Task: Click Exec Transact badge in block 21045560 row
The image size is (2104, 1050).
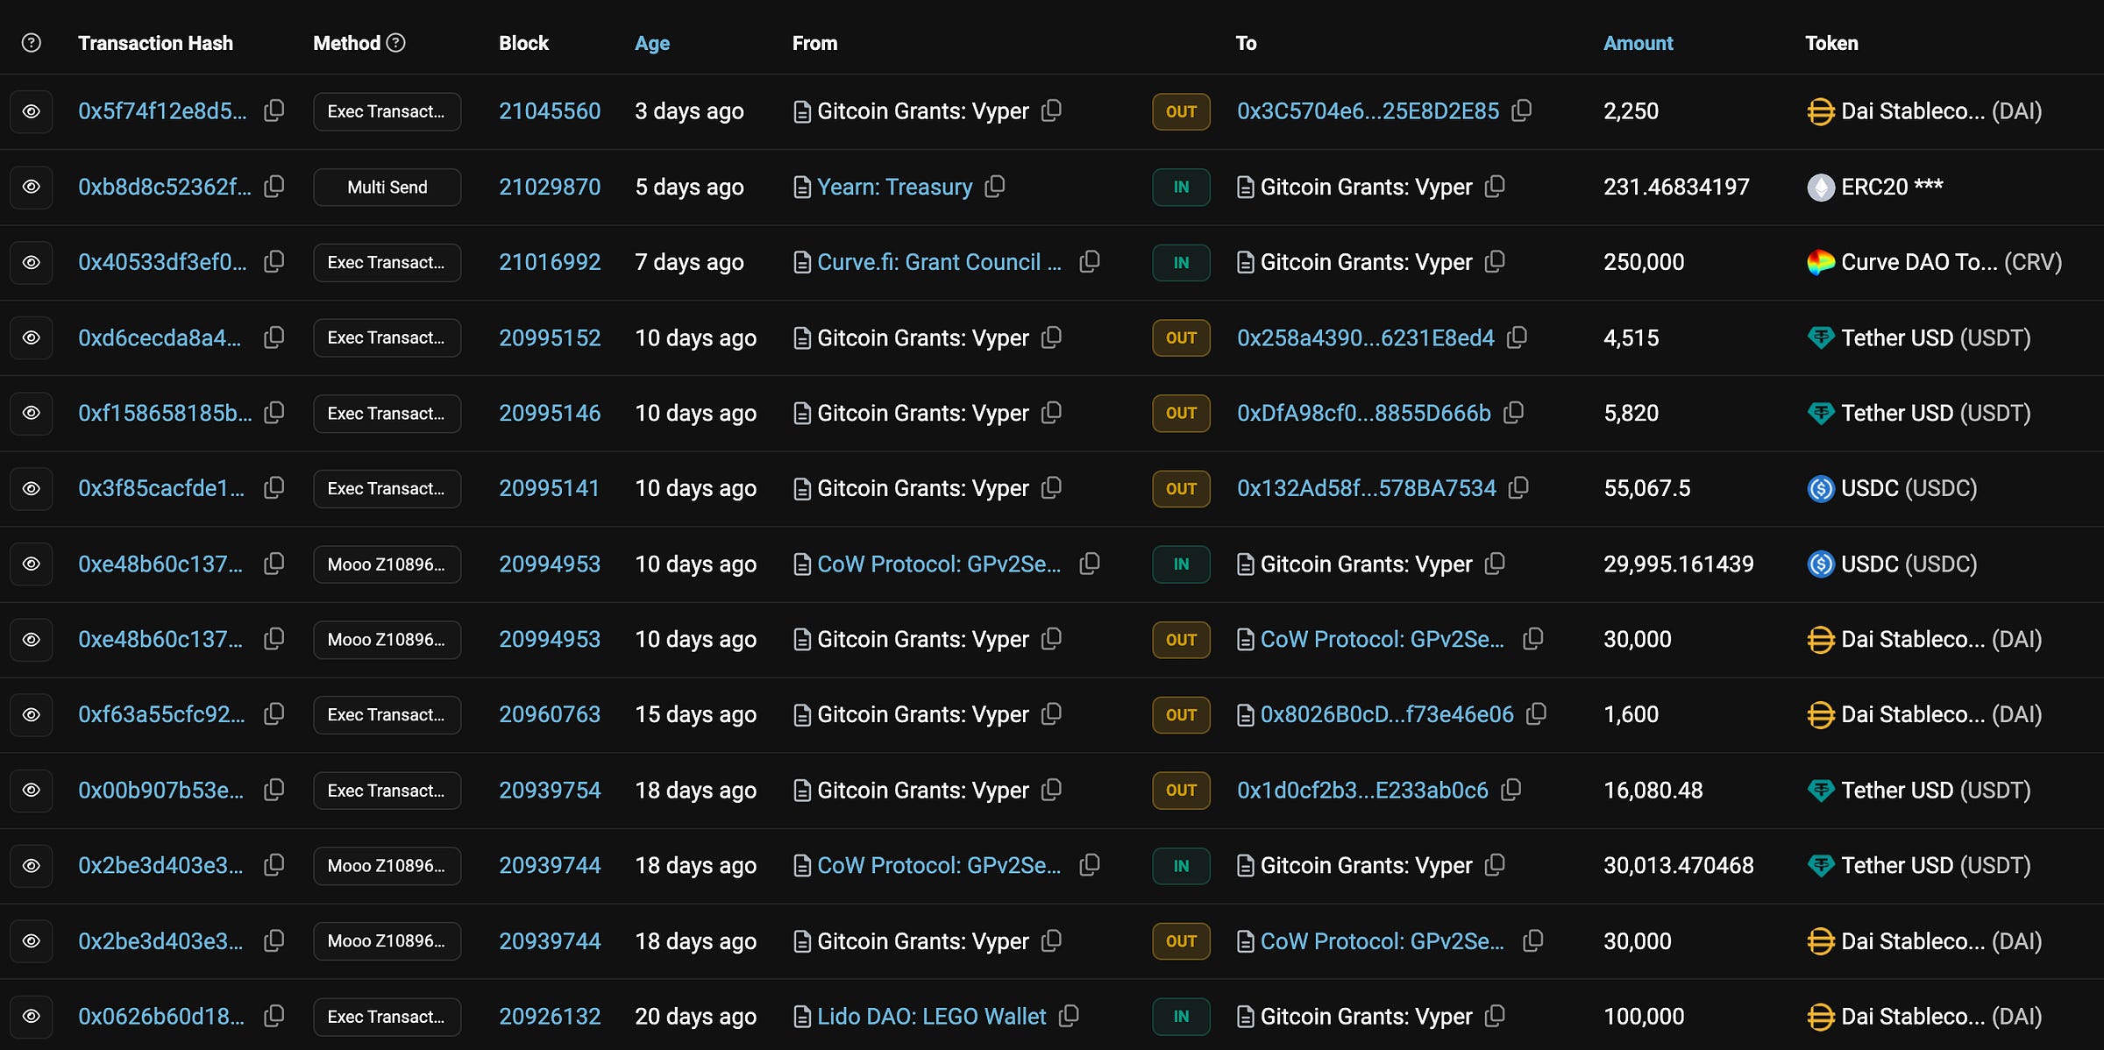Action: click(387, 111)
